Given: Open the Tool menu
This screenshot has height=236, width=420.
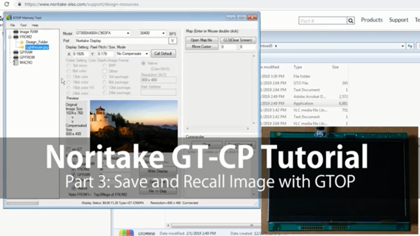Looking at the screenshot, I should (23, 25).
